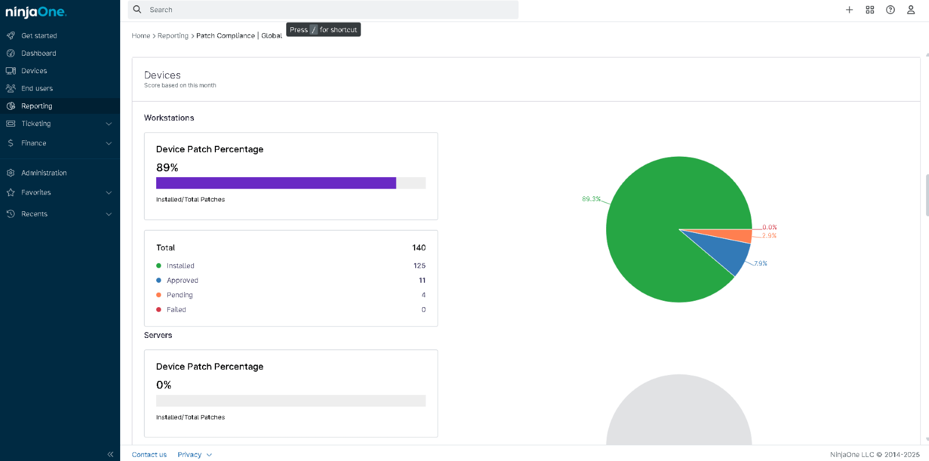Image resolution: width=929 pixels, height=461 pixels.
Task: Expand the Favorites section chevron
Action: pos(109,193)
